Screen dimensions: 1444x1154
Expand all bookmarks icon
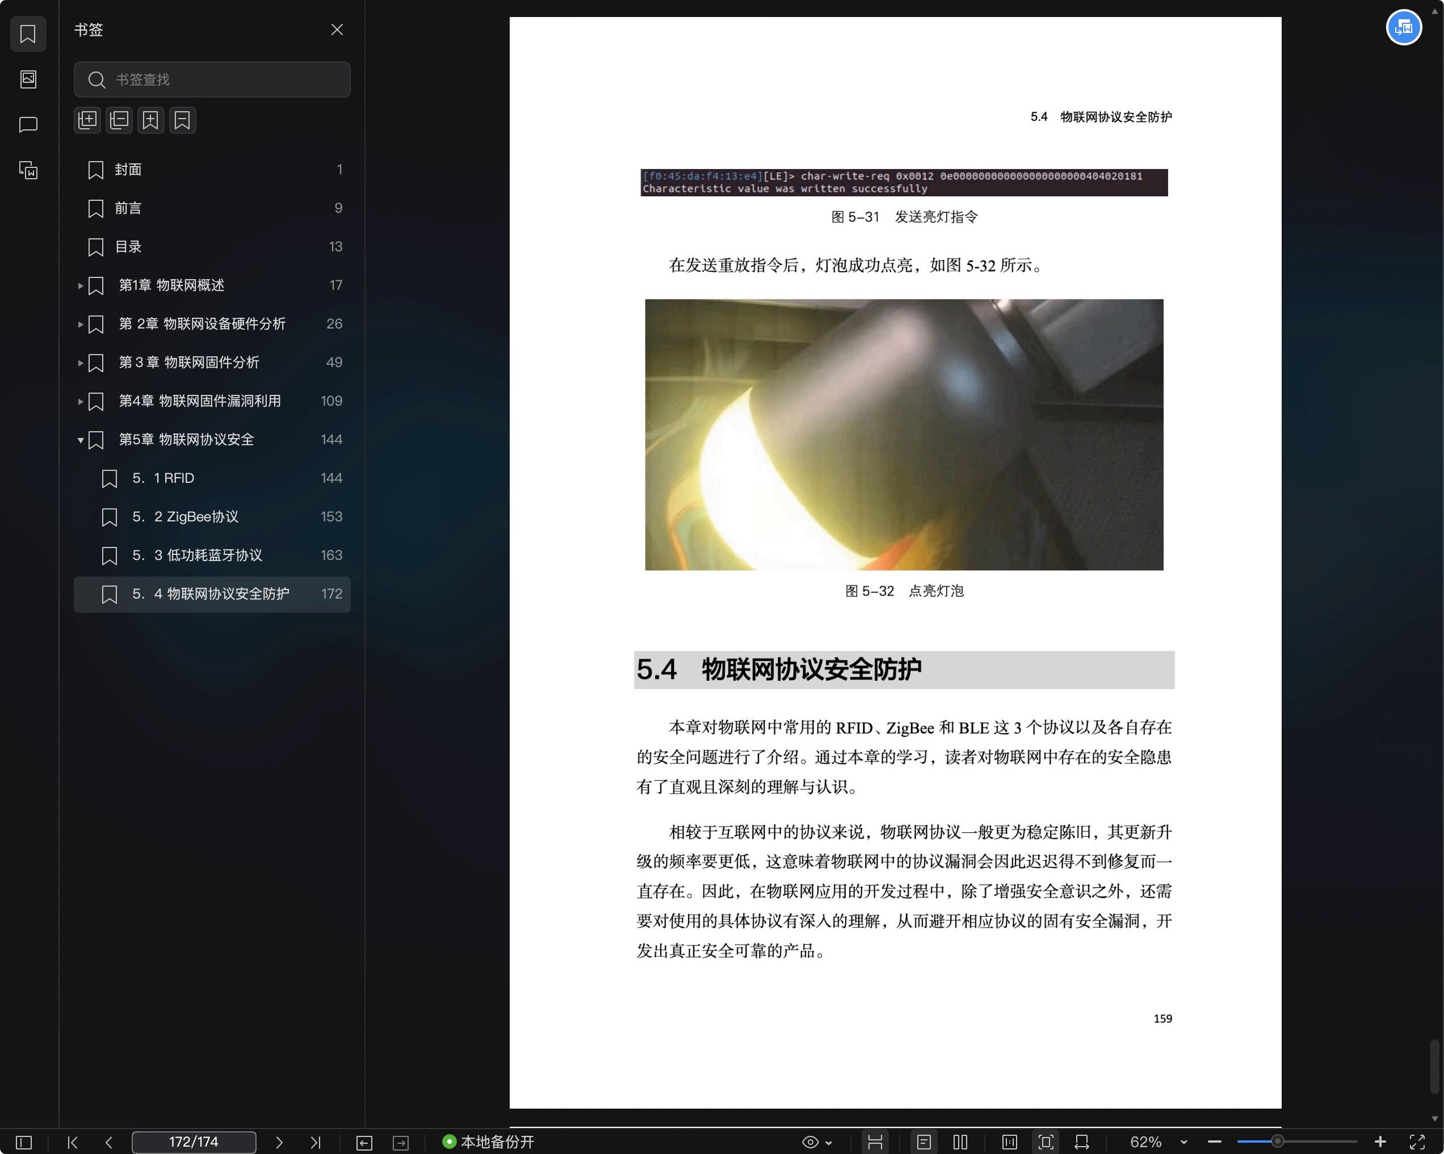pyautogui.click(x=87, y=120)
